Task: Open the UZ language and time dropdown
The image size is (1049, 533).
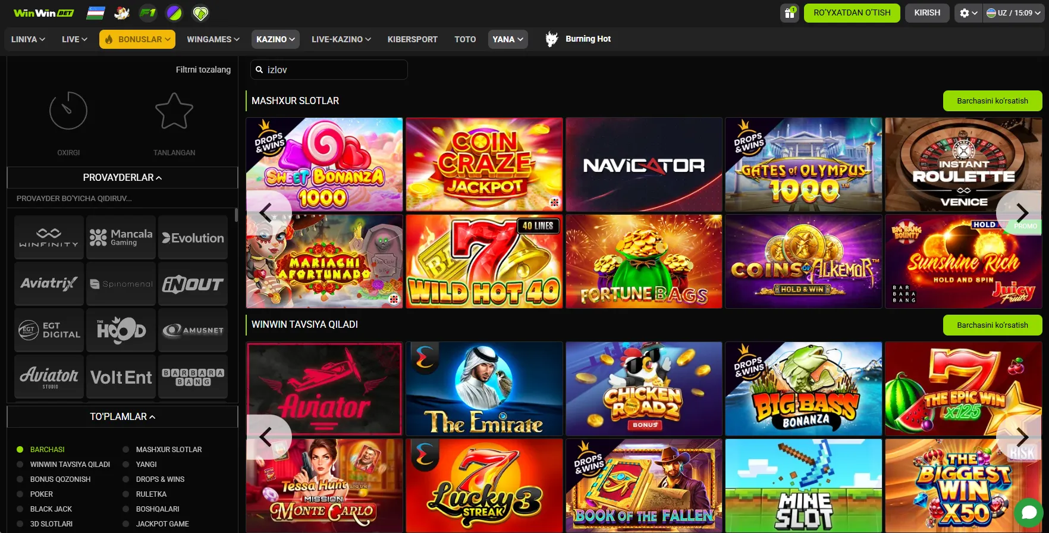Action: 1014,13
